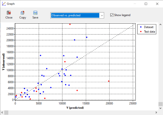Click the Close toolbar icon

pos(9,13)
